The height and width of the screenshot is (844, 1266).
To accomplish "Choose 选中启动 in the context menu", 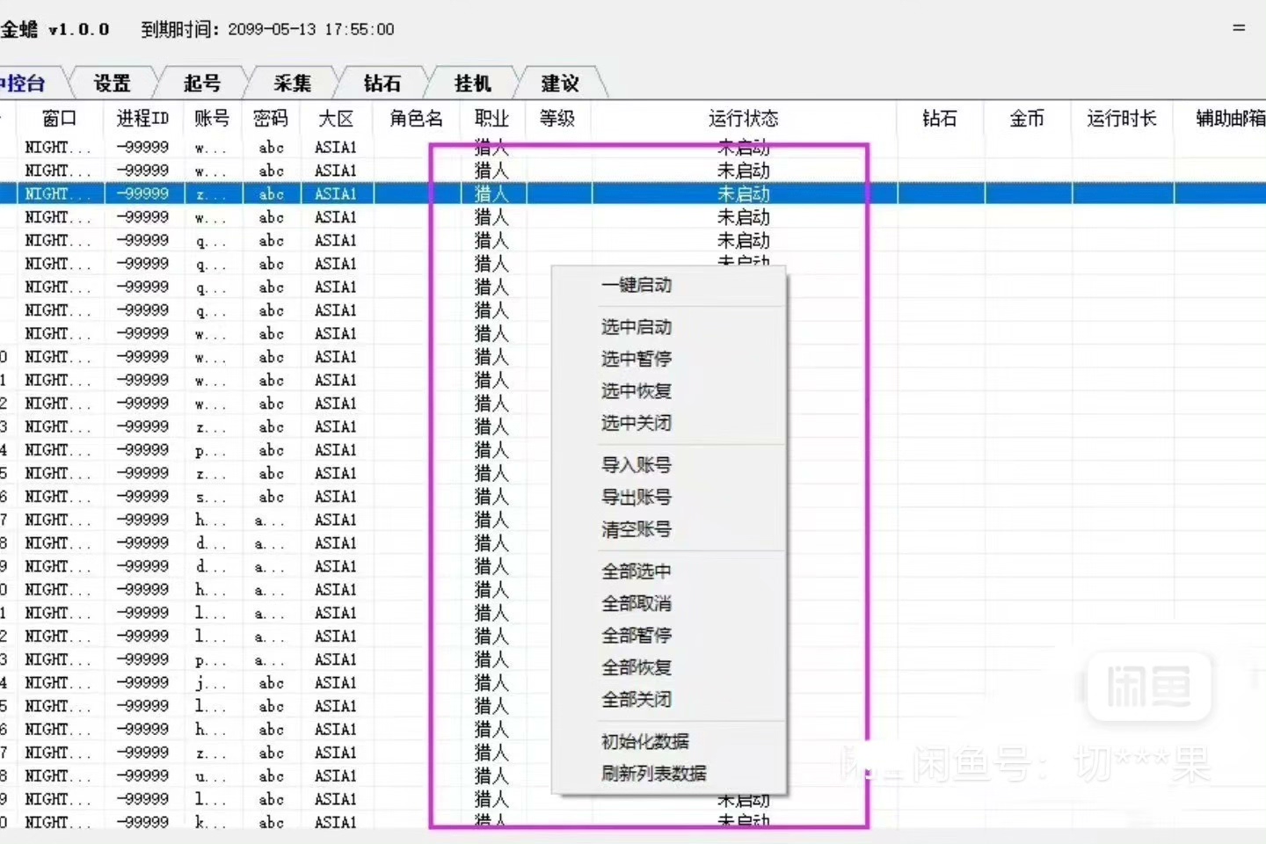I will point(637,327).
